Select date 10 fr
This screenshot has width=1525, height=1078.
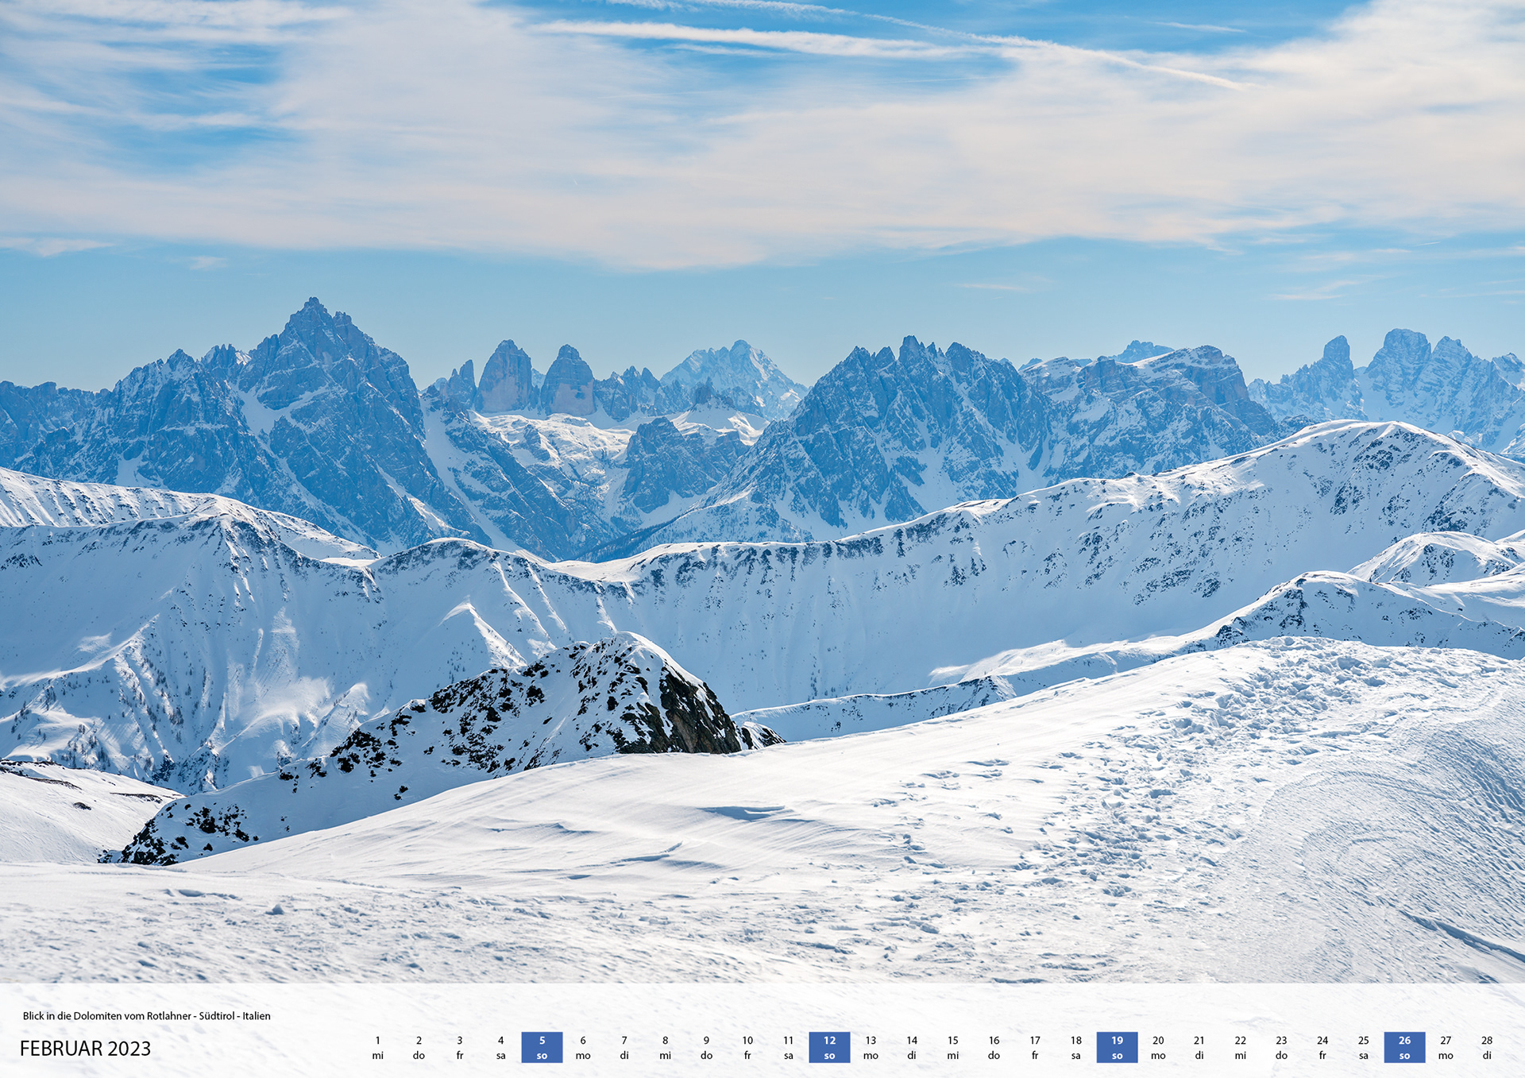(x=747, y=1048)
